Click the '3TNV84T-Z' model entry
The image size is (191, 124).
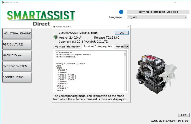click(62, 70)
